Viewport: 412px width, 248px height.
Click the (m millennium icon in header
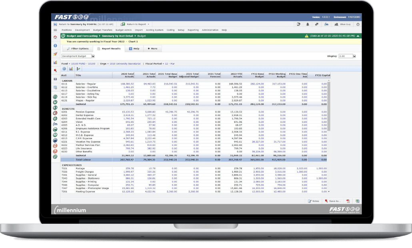326,24
